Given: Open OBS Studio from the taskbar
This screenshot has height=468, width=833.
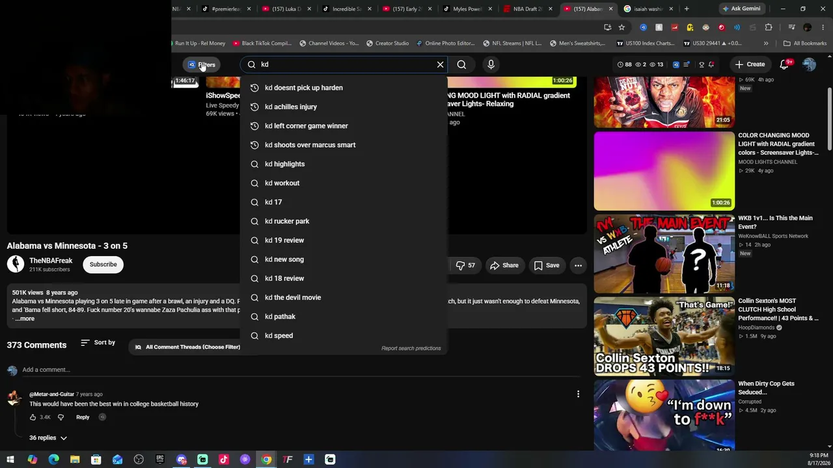Looking at the screenshot, I should pos(139,460).
